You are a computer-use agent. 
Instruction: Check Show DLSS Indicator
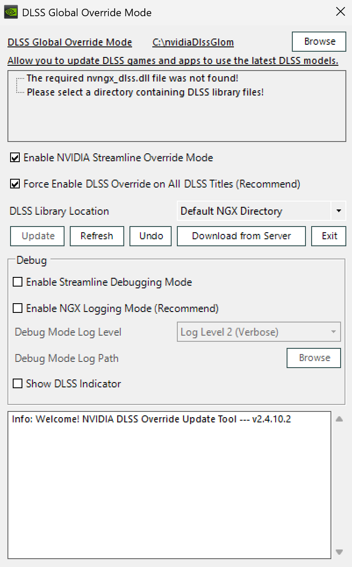pyautogui.click(x=18, y=384)
